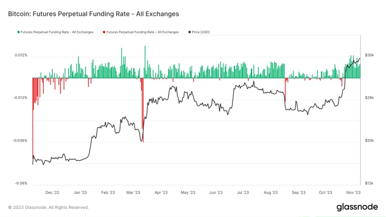Click the glassnode logo

click(357, 207)
